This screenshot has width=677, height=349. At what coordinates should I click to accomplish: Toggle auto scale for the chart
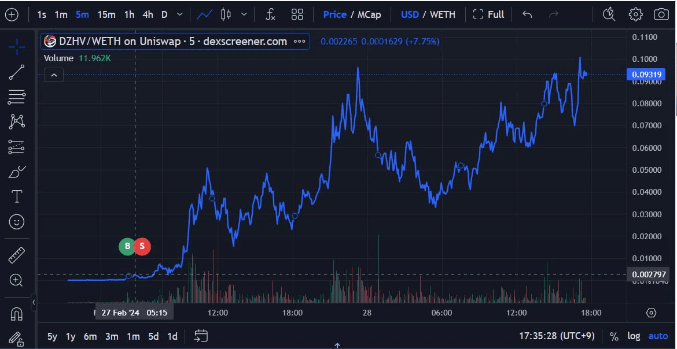click(658, 336)
